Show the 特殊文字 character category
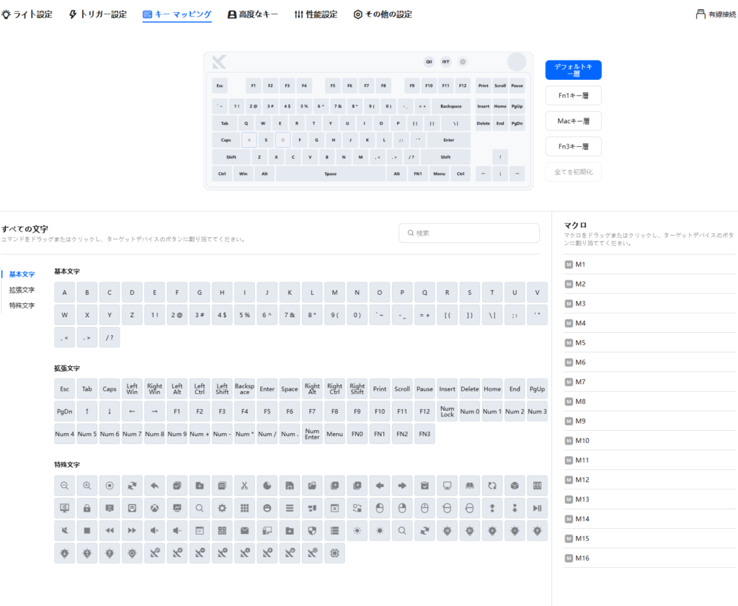This screenshot has height=606, width=738. tap(22, 306)
